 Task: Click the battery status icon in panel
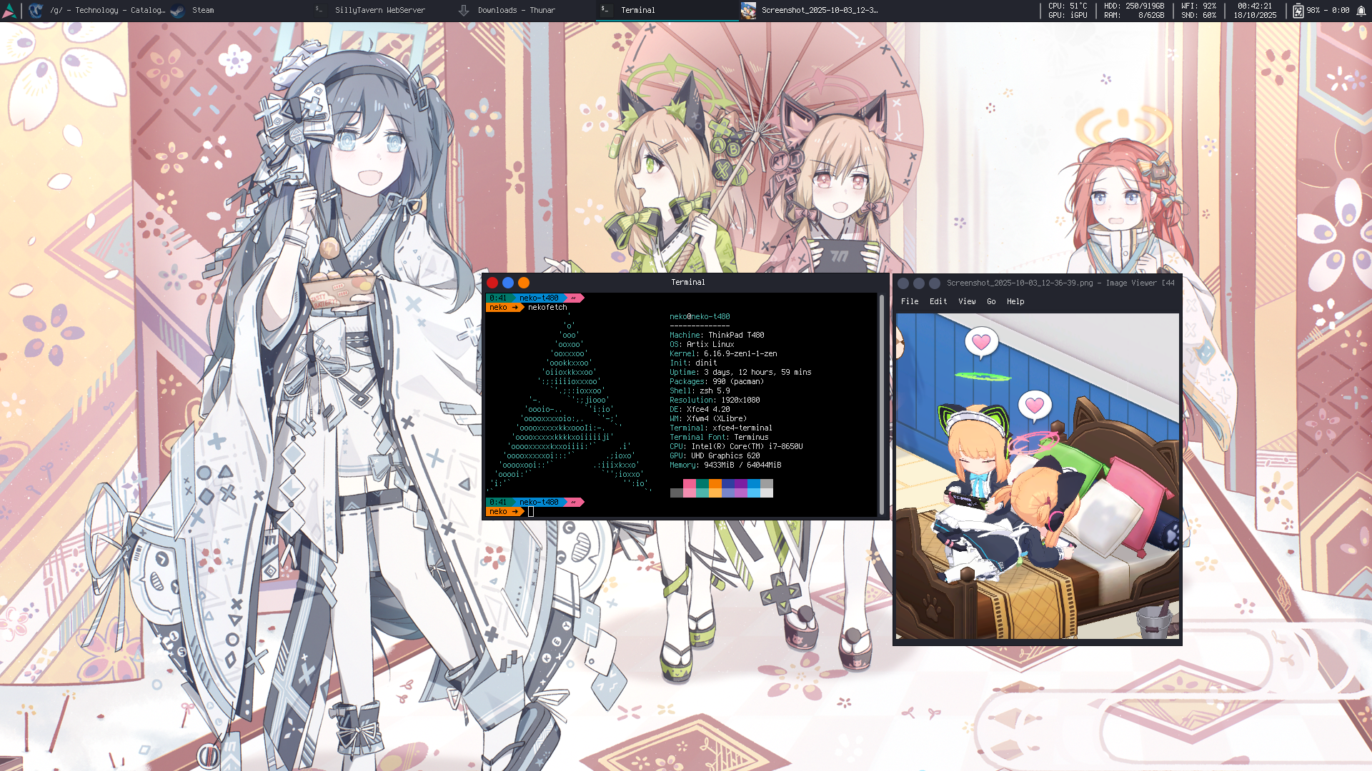tap(1298, 10)
